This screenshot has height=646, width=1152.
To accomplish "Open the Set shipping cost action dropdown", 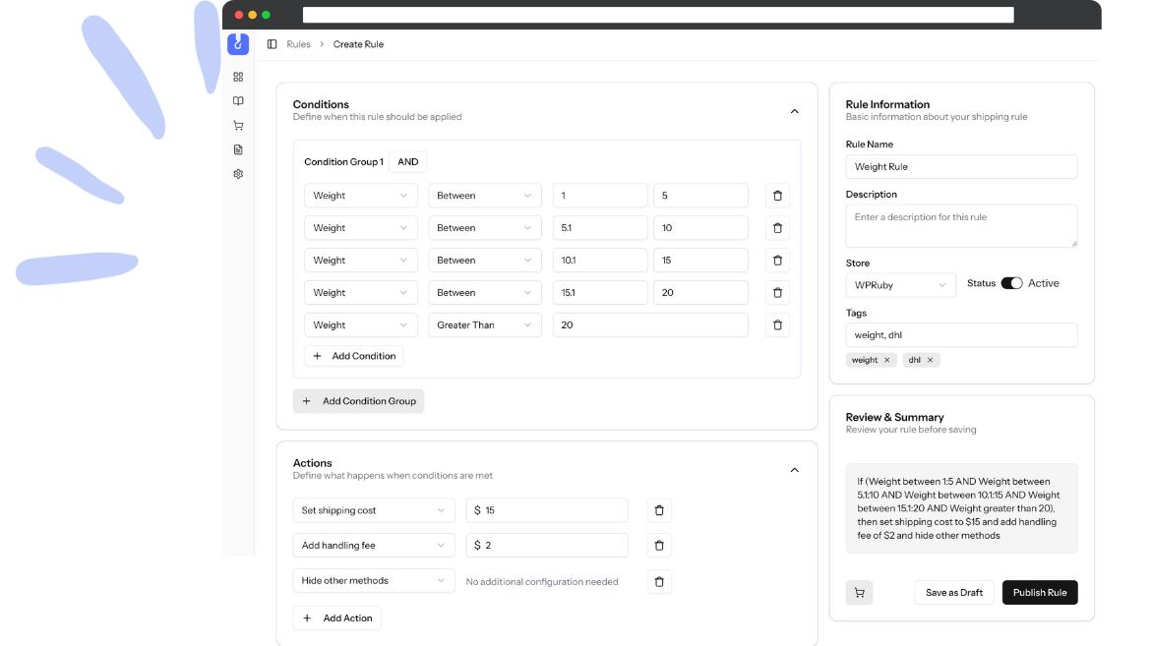I will (374, 510).
